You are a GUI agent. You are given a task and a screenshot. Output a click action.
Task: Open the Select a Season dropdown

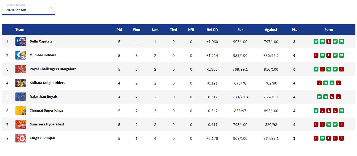[x=28, y=8]
